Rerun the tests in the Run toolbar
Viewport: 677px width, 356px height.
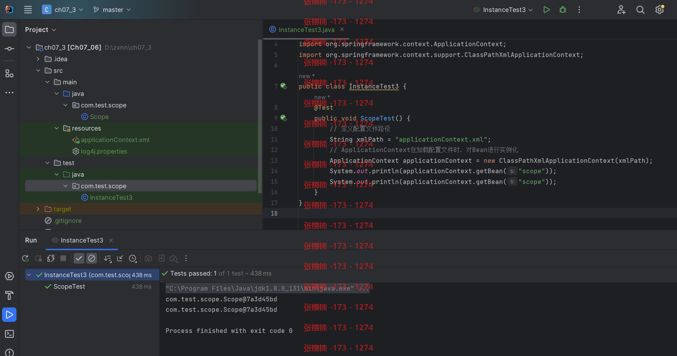25,258
